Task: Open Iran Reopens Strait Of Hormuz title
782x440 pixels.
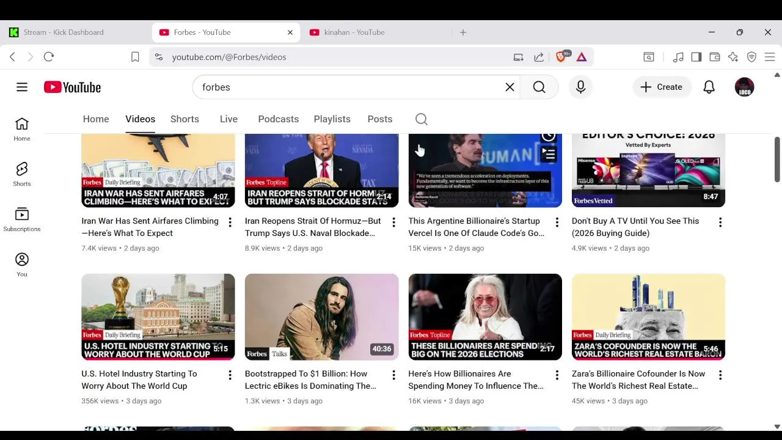Action: 313,227
